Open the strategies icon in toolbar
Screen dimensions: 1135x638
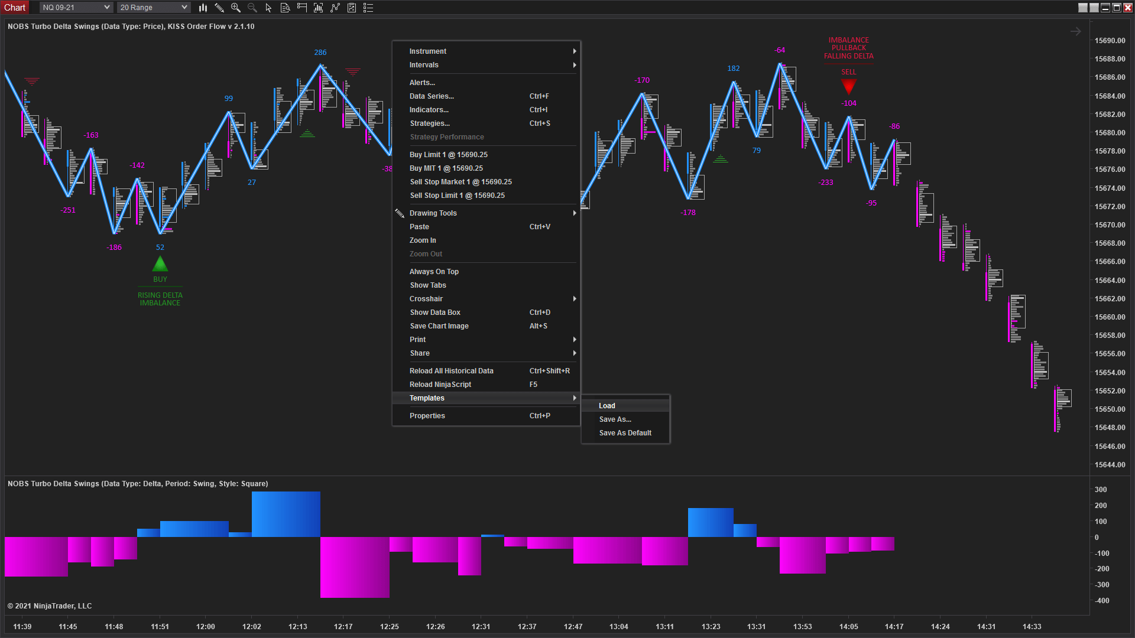(x=352, y=8)
